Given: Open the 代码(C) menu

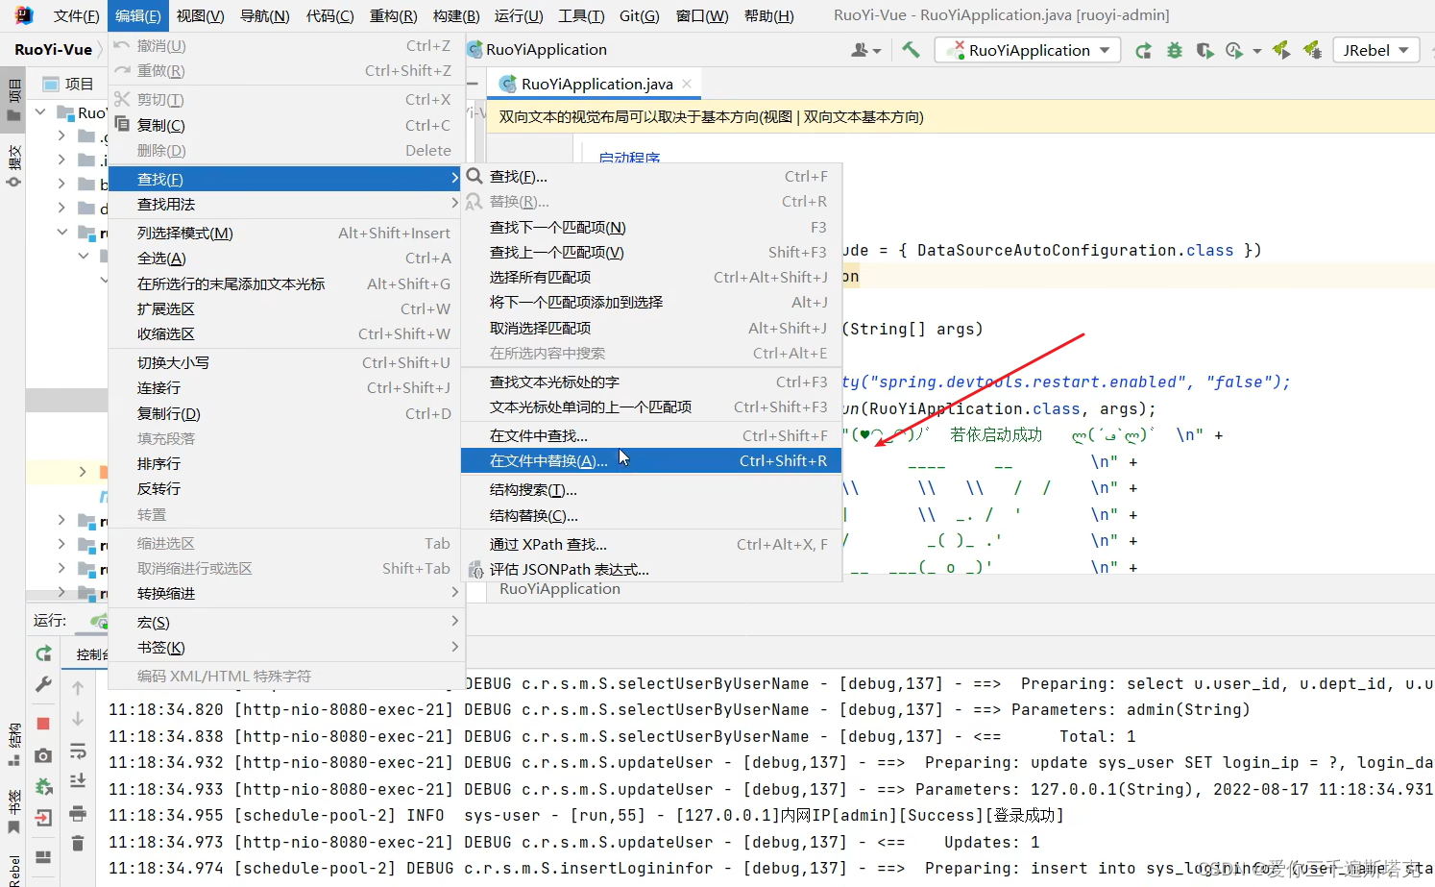Looking at the screenshot, I should (329, 15).
